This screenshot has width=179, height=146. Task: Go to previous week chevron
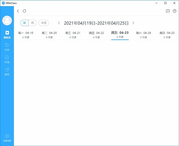[x=59, y=23]
